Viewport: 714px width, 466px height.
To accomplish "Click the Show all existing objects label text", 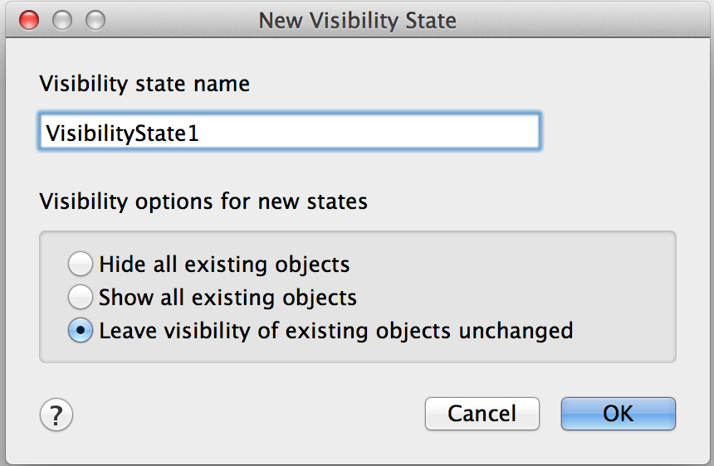I will click(227, 297).
